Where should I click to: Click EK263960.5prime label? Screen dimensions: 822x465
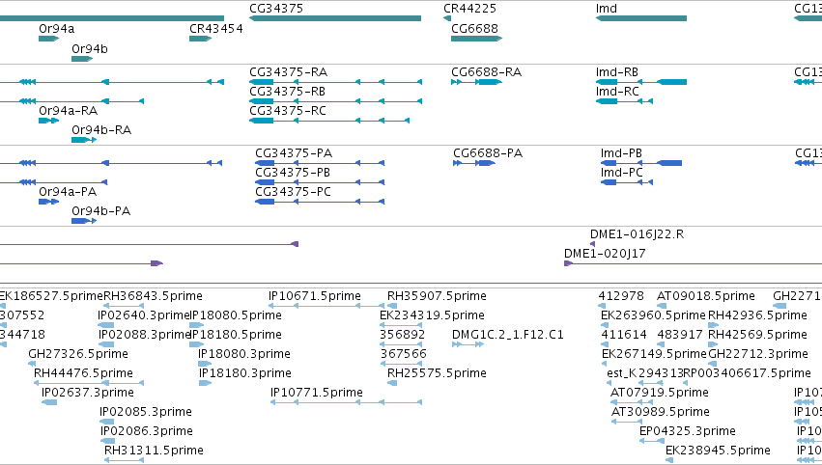pyautogui.click(x=653, y=315)
